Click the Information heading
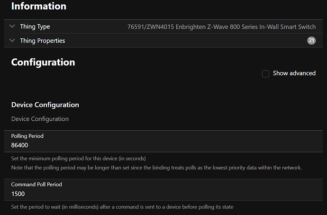 [39, 6]
